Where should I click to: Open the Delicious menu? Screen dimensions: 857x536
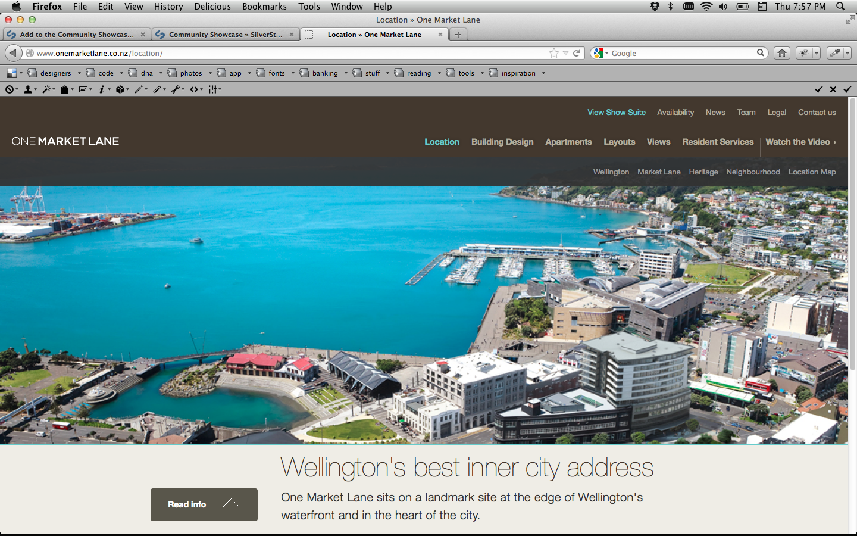[212, 7]
